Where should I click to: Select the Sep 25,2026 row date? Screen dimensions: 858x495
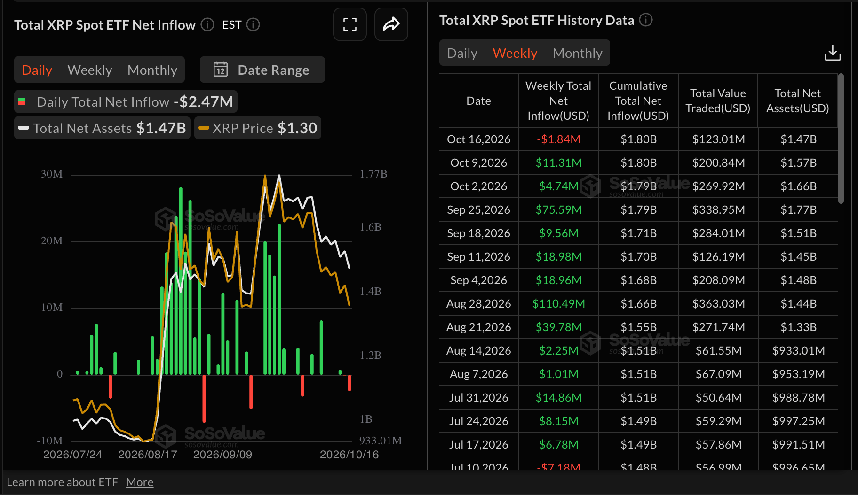478,209
